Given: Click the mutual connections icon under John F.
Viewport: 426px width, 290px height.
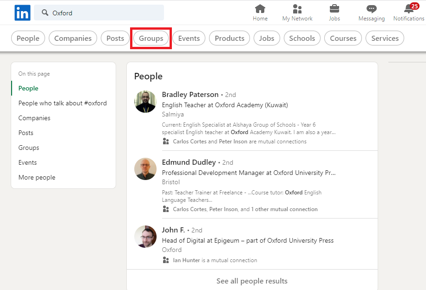Looking at the screenshot, I should click(166, 260).
